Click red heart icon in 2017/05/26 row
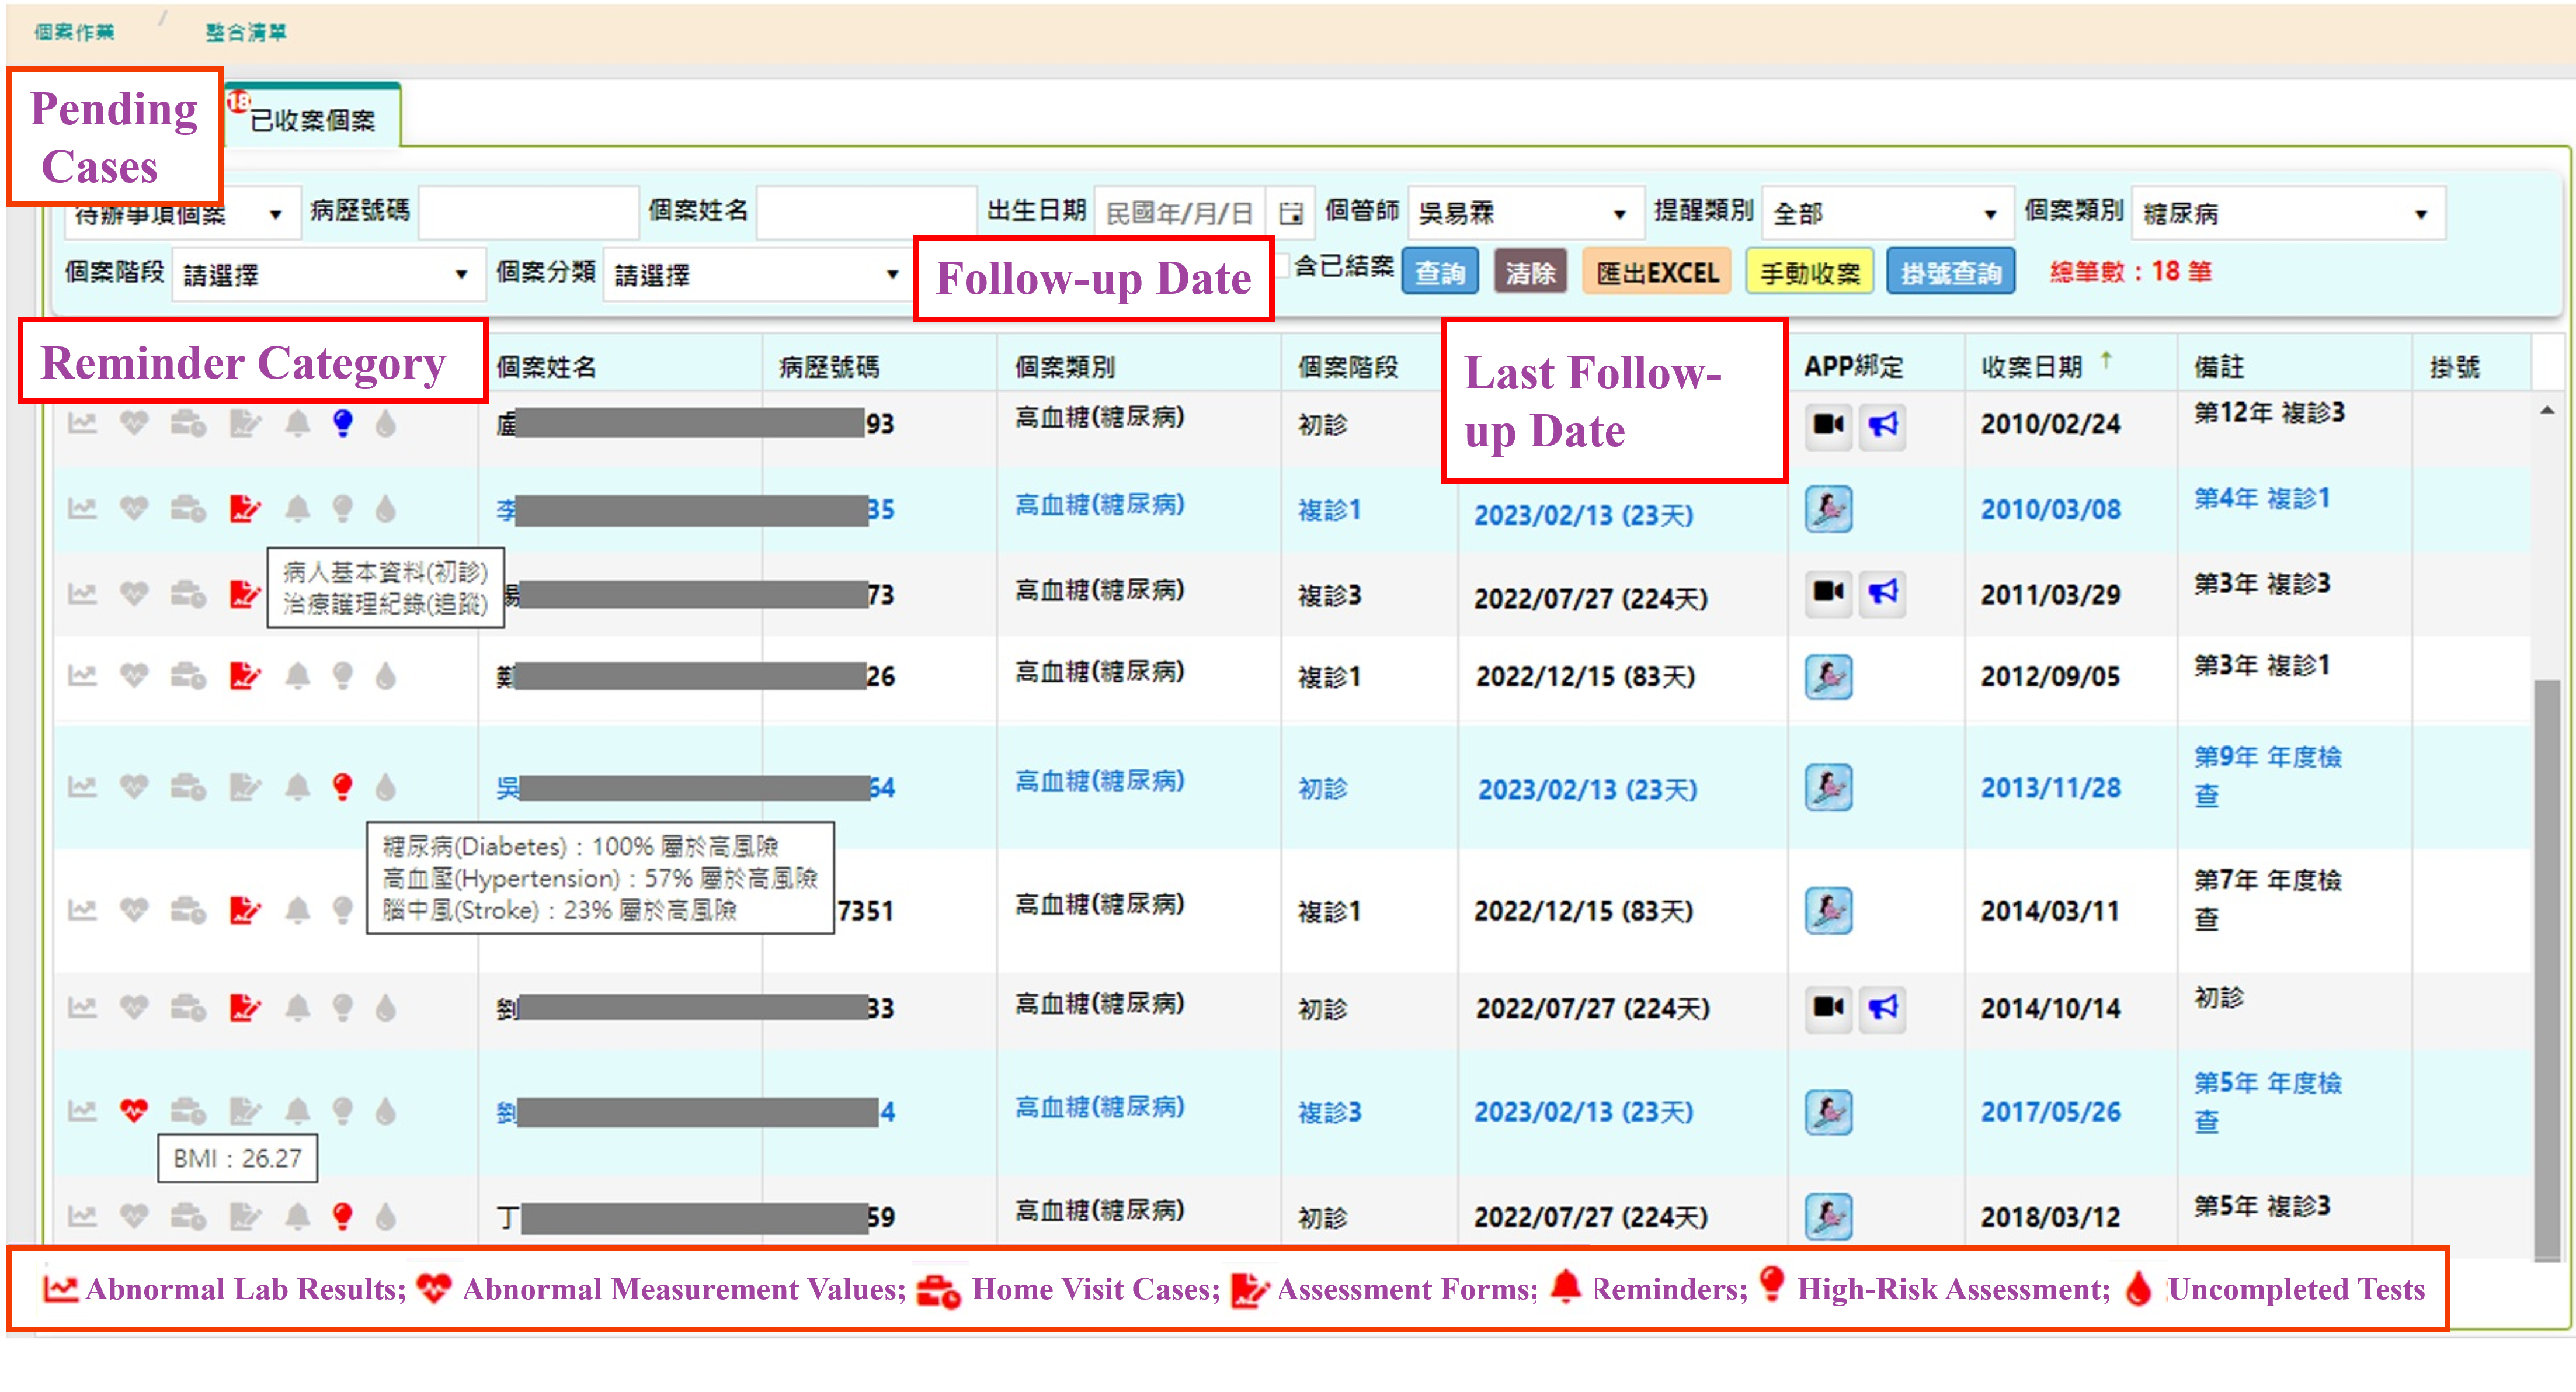This screenshot has width=2576, height=1392. click(x=134, y=1111)
